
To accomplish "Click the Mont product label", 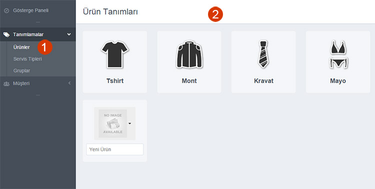I will (x=189, y=81).
